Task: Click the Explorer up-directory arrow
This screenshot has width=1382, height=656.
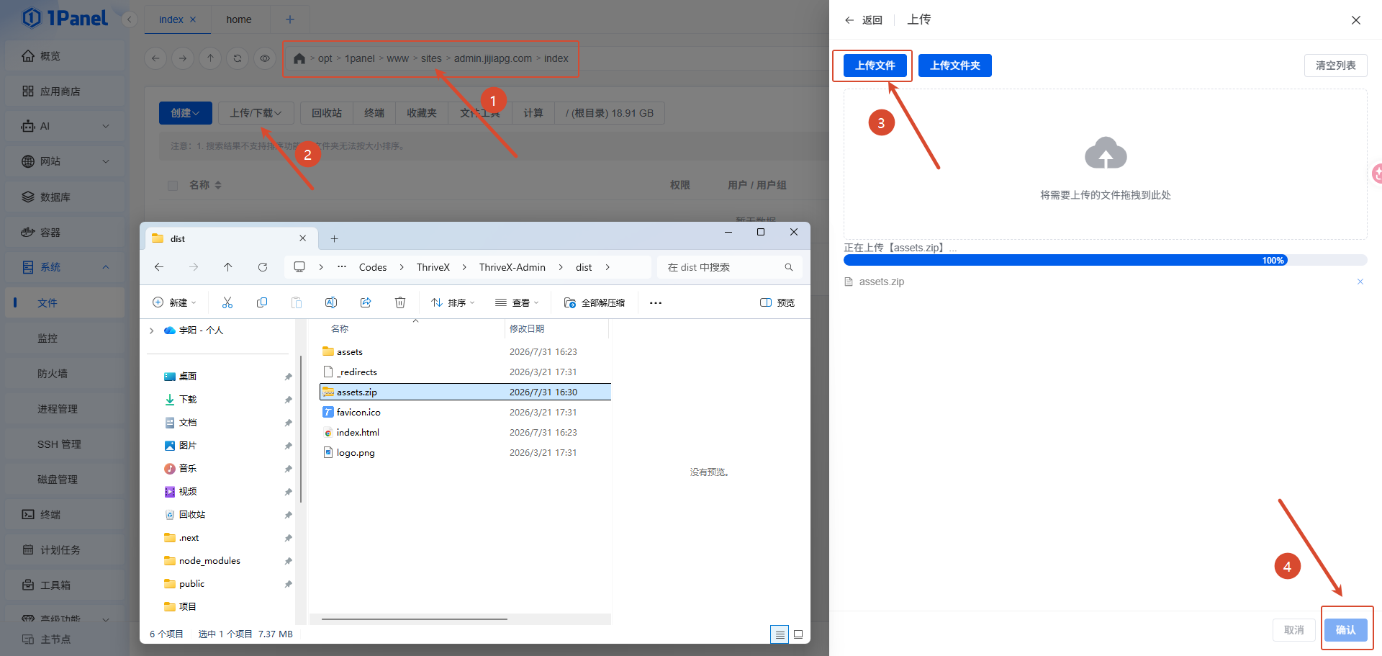Action: pyautogui.click(x=228, y=267)
